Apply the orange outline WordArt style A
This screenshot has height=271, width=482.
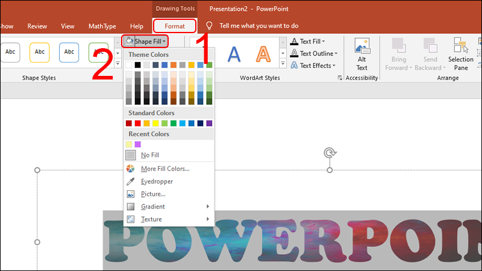263,54
